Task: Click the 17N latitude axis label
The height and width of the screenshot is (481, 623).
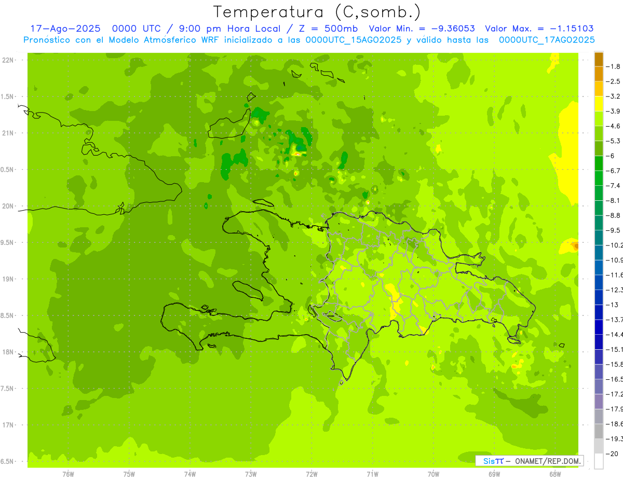Action: pyautogui.click(x=8, y=424)
